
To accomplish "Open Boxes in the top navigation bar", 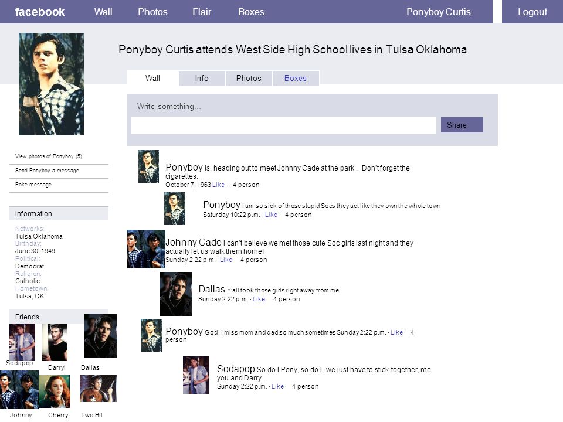I will click(x=251, y=12).
